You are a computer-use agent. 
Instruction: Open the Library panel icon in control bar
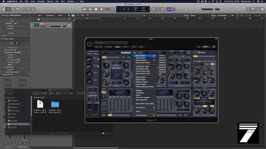click(3, 9)
